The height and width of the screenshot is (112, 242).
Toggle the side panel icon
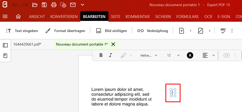[x=5, y=45]
